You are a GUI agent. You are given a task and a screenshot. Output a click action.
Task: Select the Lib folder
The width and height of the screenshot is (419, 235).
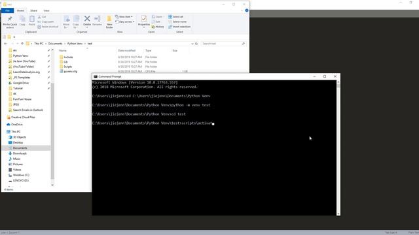65,62
